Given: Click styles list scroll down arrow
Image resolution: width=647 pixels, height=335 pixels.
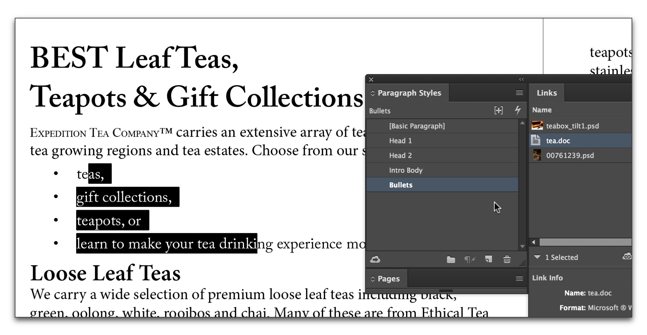Looking at the screenshot, I should coord(522,246).
